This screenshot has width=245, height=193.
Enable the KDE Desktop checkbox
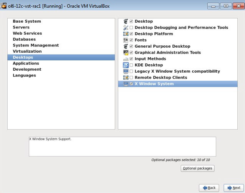click(x=131, y=65)
